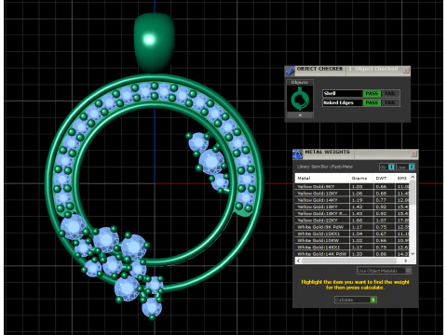The width and height of the screenshot is (447, 335).
Task: Expand the arrow under the Objects thumbnail
Action: (300, 115)
